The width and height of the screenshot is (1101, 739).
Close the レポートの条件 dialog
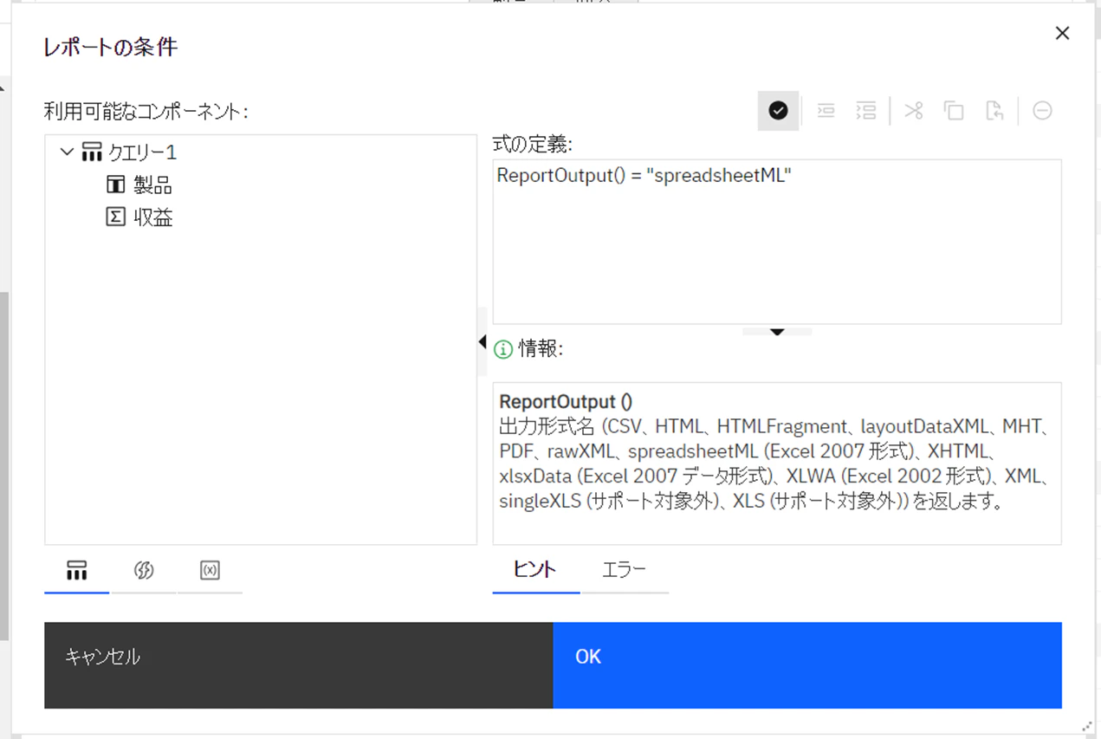(1062, 33)
